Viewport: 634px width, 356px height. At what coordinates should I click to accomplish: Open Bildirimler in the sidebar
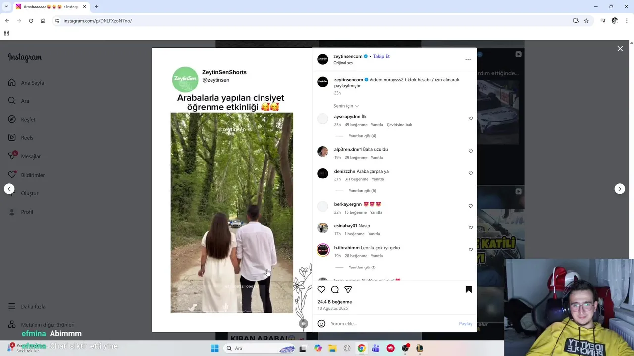[27, 175]
